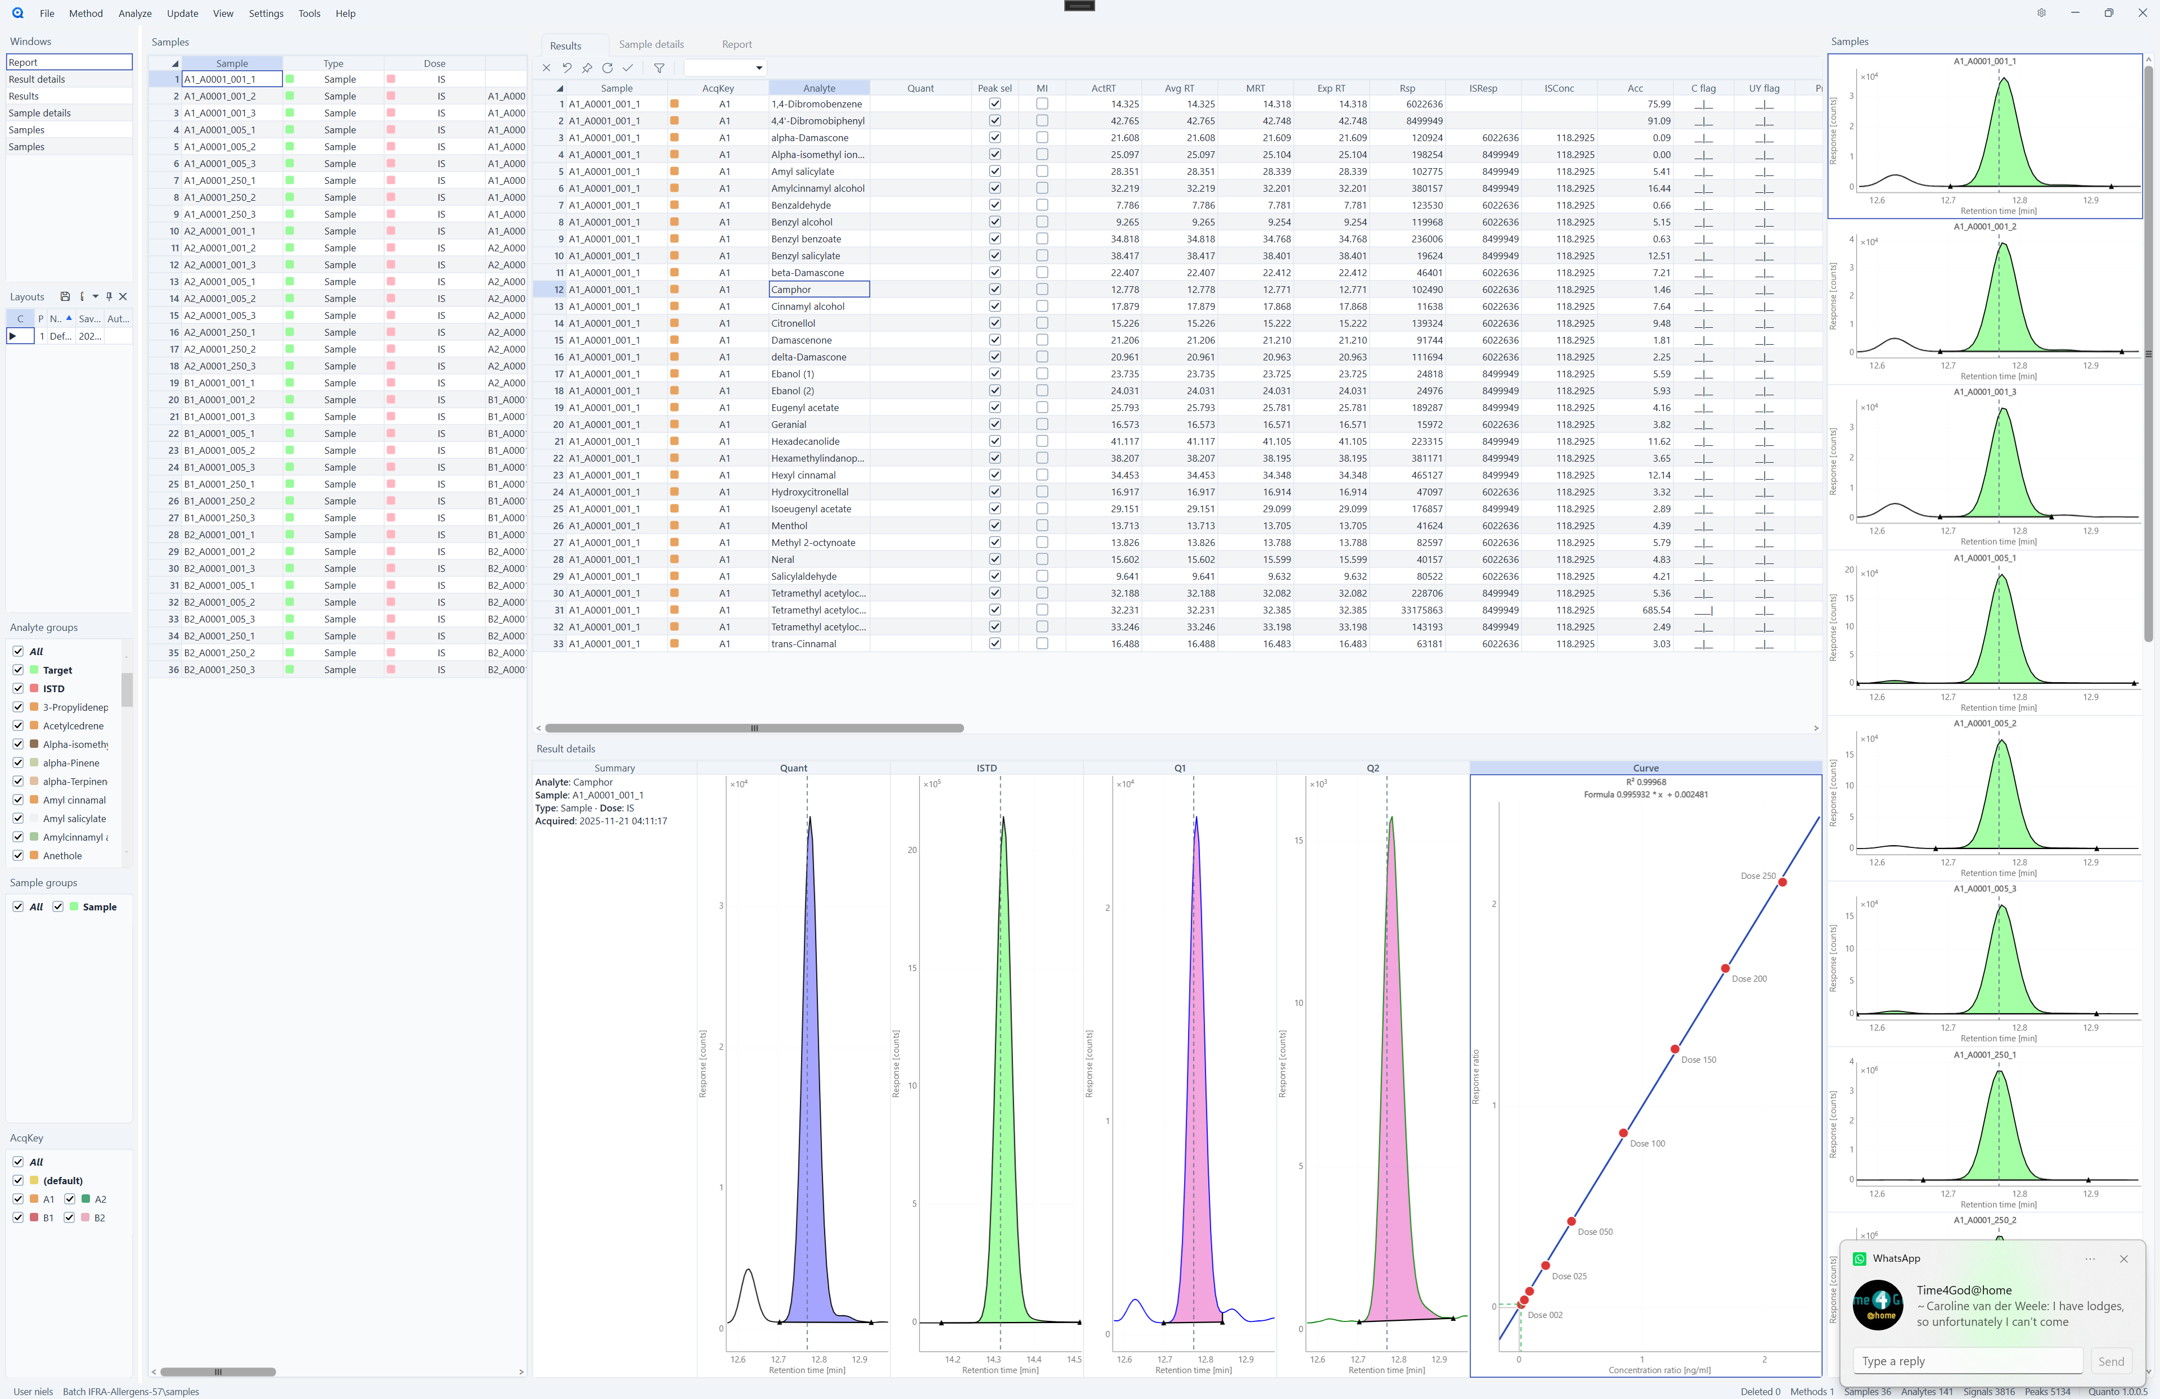
Task: Click the save layout floppy disk icon
Action: 65,297
